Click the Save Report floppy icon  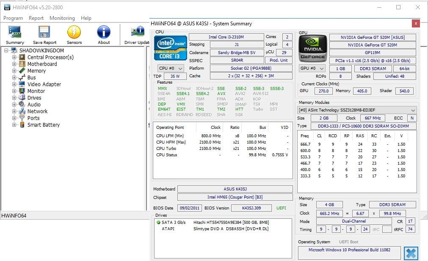click(44, 33)
